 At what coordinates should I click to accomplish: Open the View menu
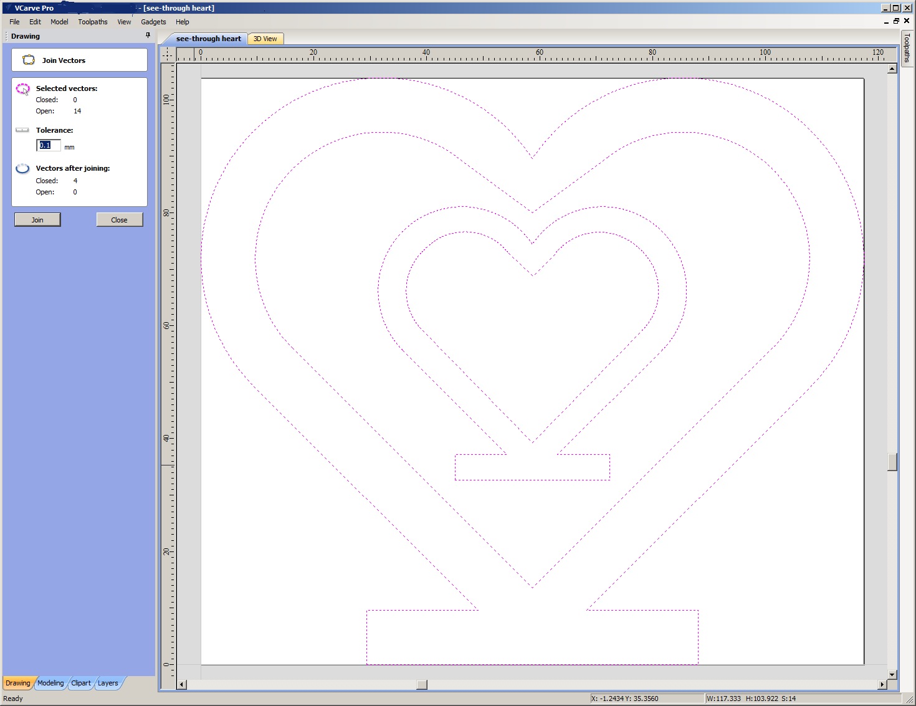click(x=124, y=22)
